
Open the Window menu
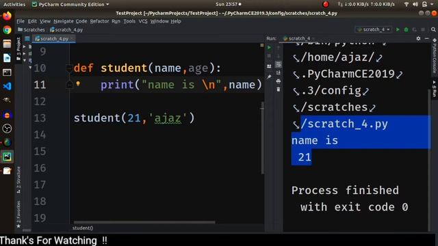[159, 21]
